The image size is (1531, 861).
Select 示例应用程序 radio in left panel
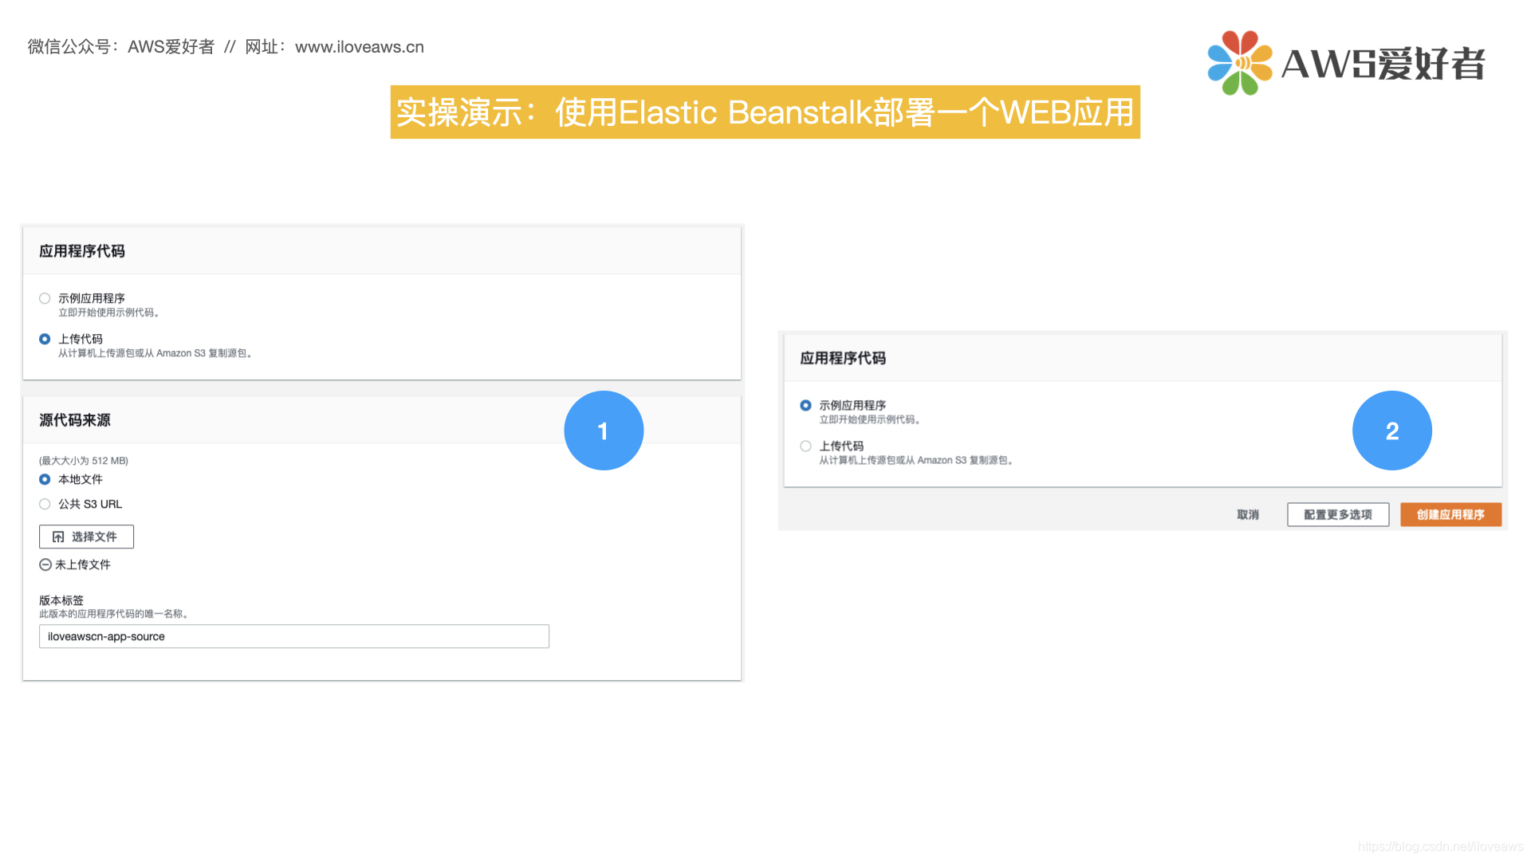(x=45, y=299)
